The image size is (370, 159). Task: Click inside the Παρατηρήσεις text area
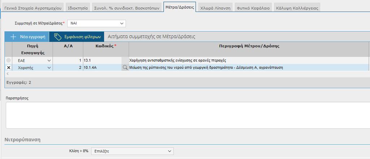(188, 115)
